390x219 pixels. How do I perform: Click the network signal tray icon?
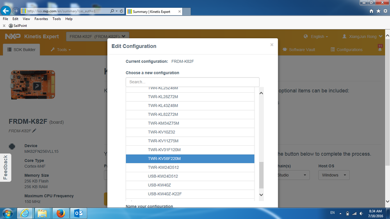354,214
